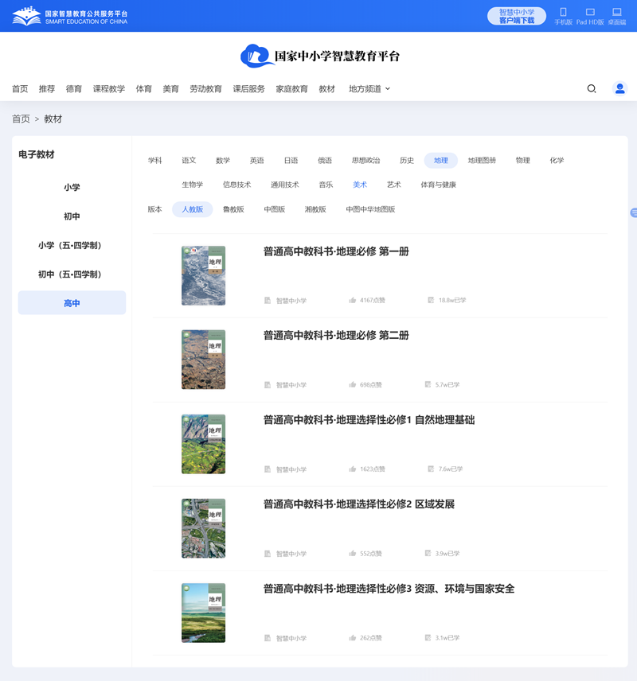637x681 pixels.
Task: Open the user profile icon
Action: pos(619,89)
